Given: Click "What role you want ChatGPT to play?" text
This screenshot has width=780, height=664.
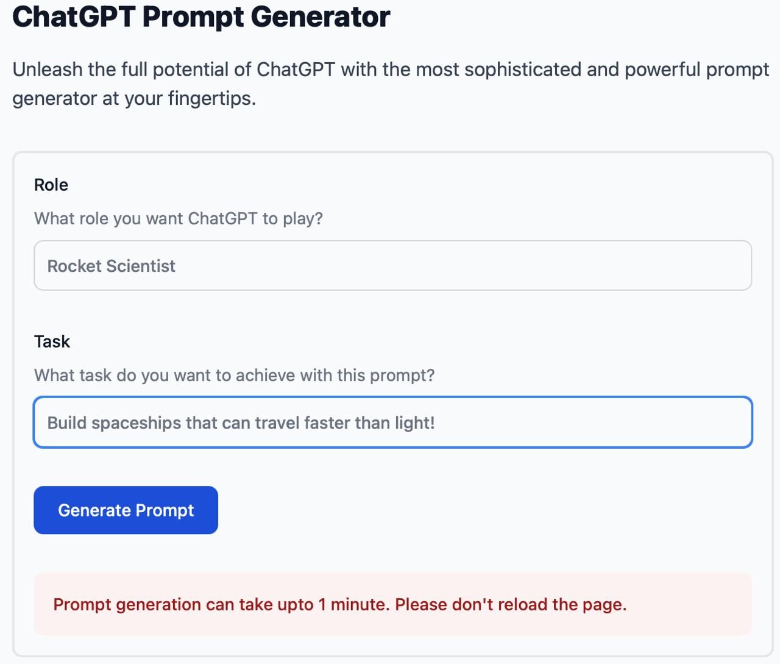Looking at the screenshot, I should 179,218.
